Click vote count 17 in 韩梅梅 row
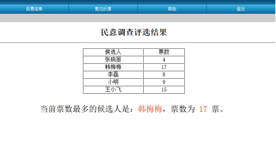The image size is (276, 152). pyautogui.click(x=164, y=67)
